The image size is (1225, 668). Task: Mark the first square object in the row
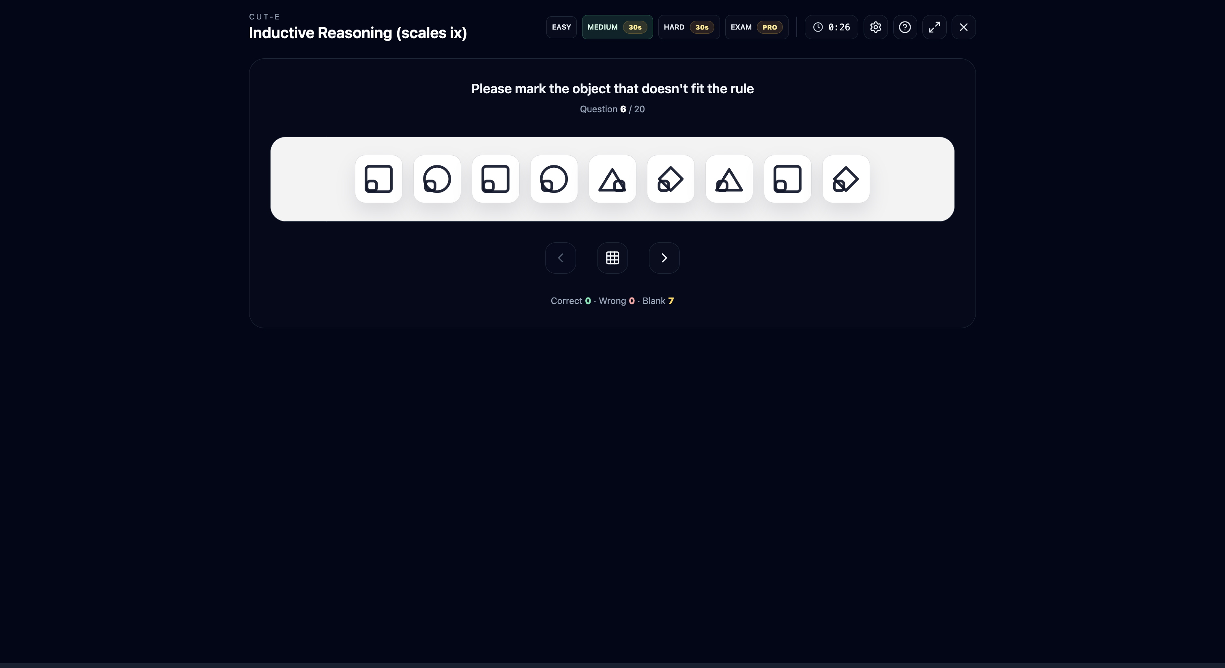coord(378,179)
